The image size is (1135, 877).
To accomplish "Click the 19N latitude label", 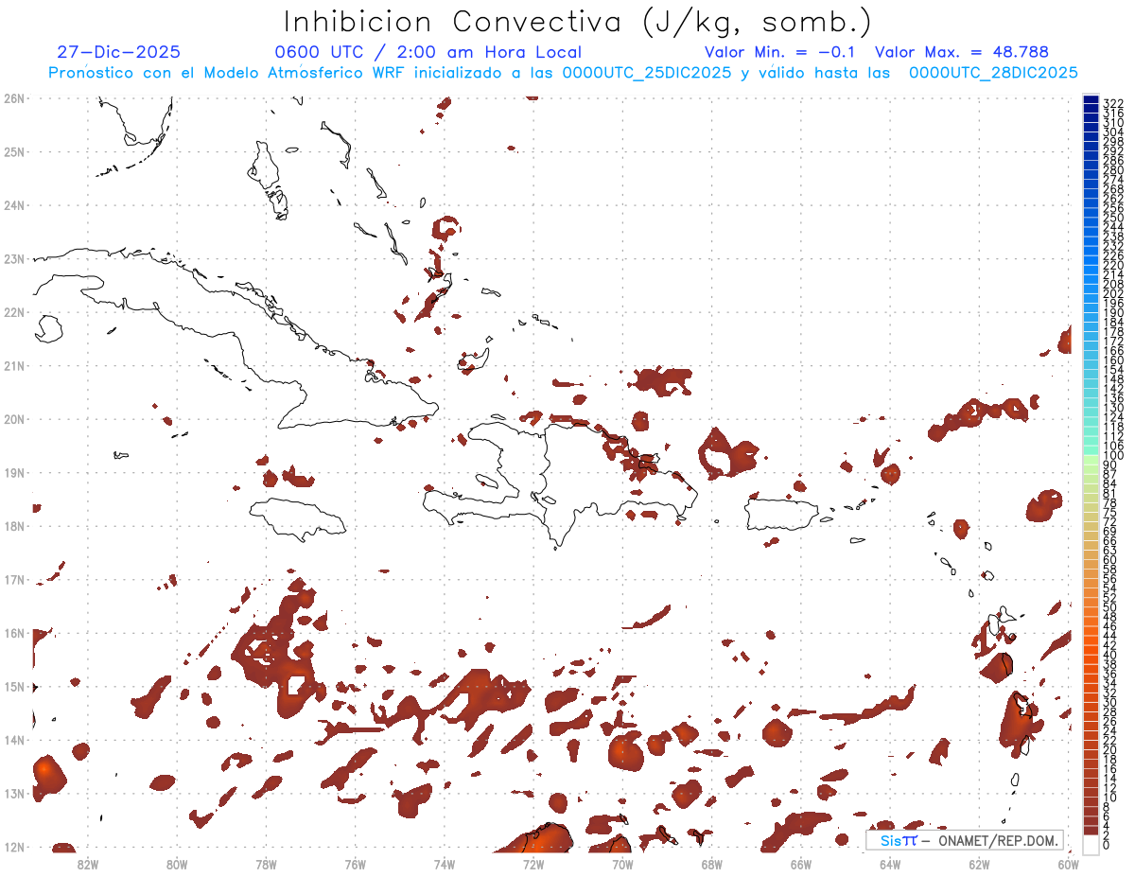I will [14, 472].
